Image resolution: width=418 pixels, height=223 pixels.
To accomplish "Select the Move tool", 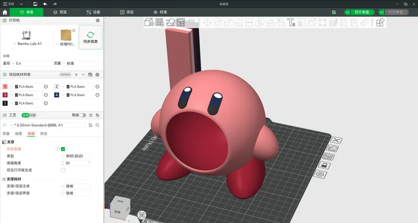I will coord(207,23).
